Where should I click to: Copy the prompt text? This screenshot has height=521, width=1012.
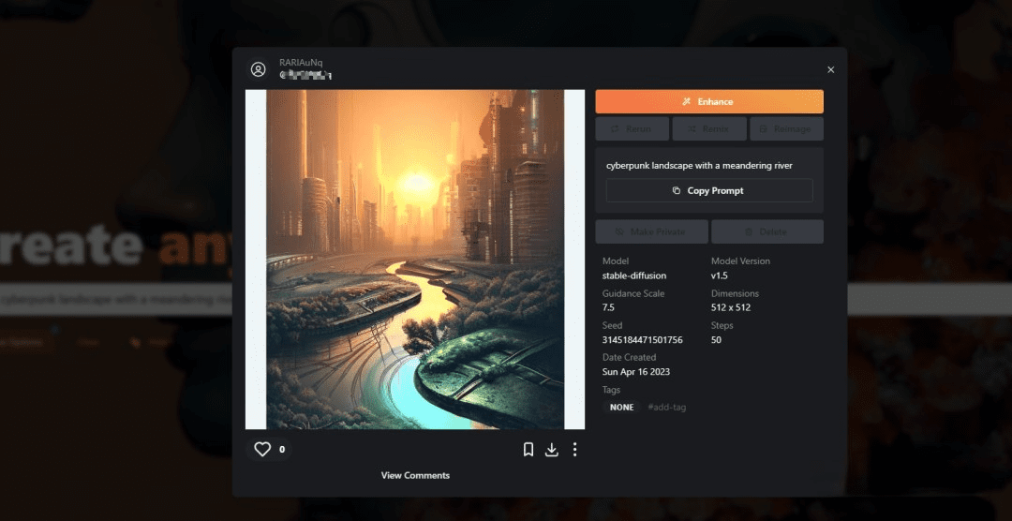click(709, 190)
